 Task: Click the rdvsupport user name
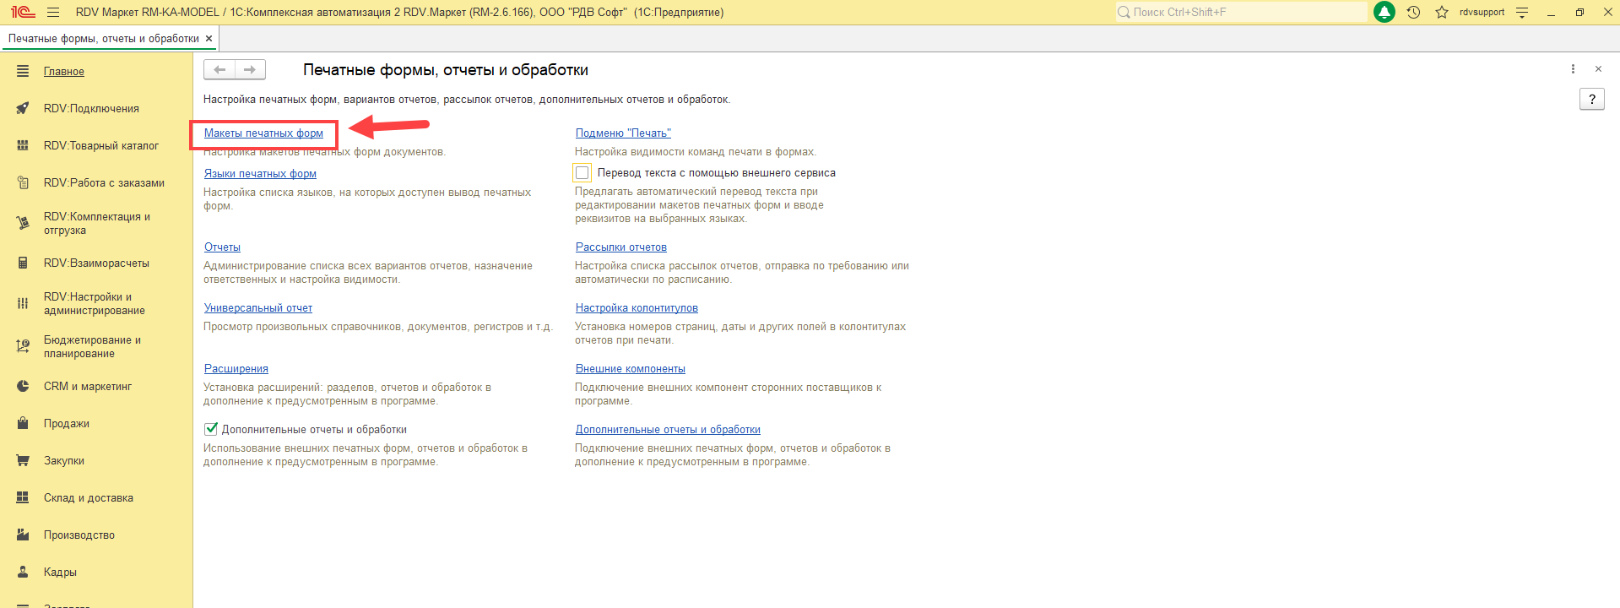[1482, 13]
